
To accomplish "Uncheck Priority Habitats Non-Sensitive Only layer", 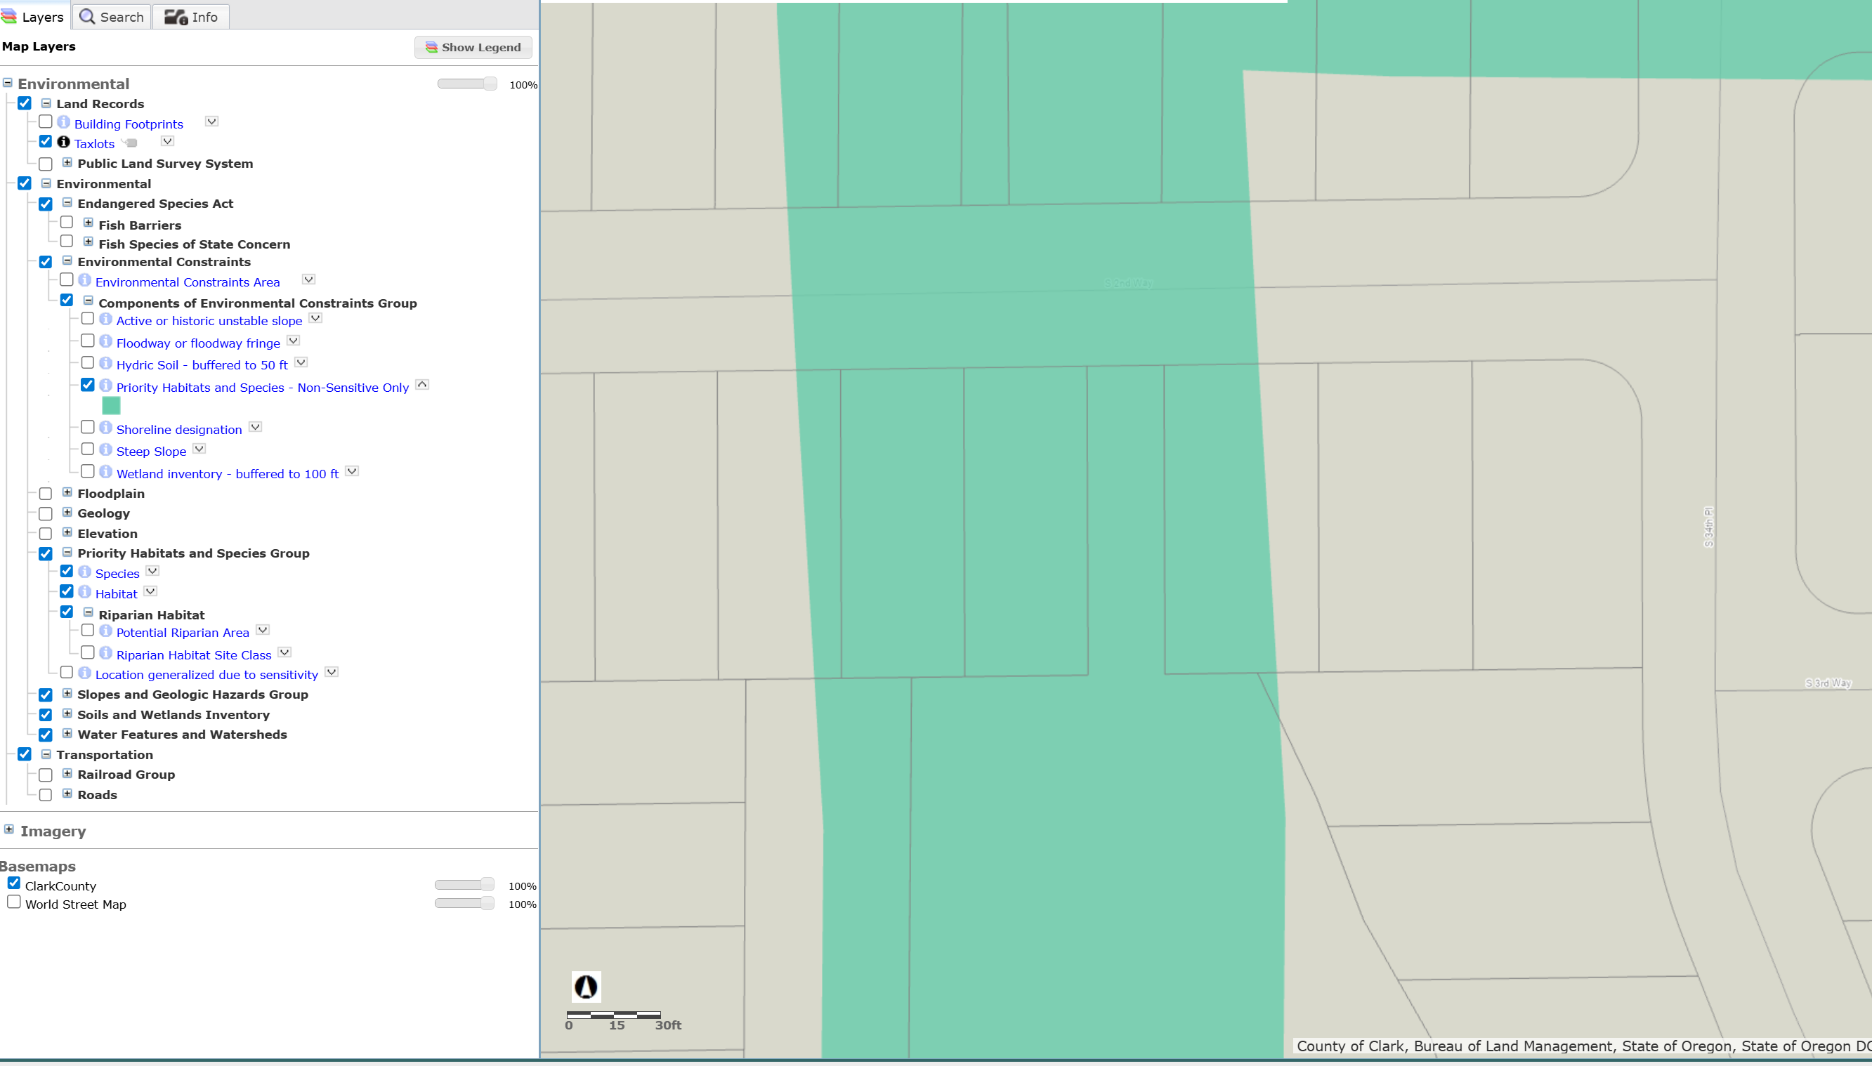I will pyautogui.click(x=88, y=385).
